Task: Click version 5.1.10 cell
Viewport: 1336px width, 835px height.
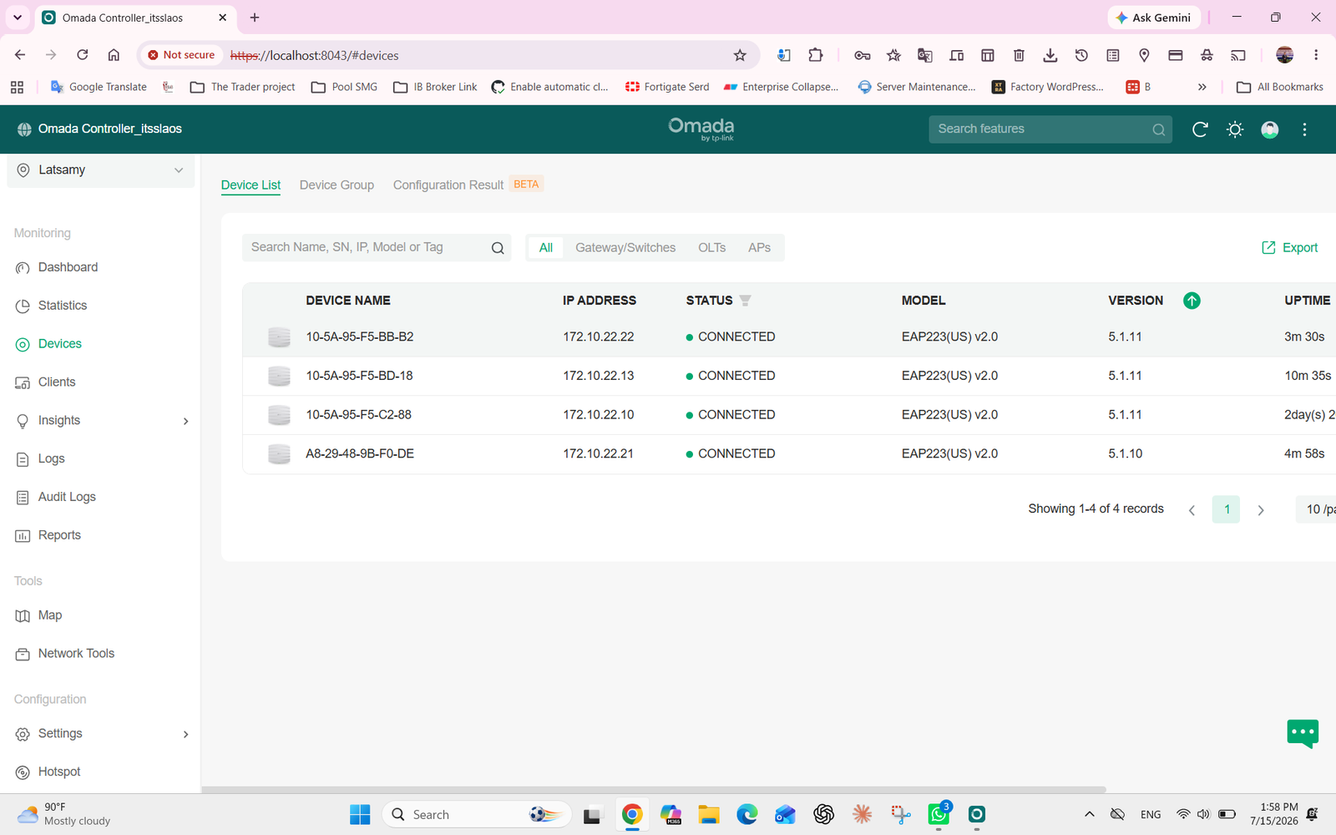Action: [x=1125, y=454]
